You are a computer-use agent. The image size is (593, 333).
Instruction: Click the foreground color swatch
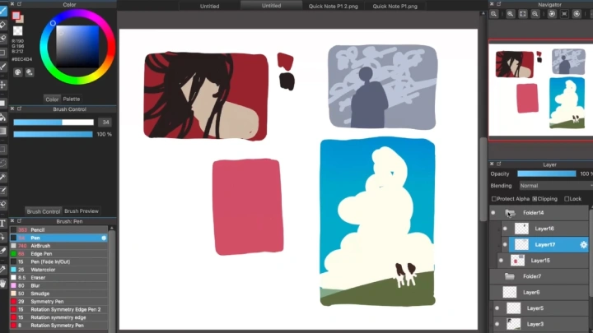tap(16, 16)
